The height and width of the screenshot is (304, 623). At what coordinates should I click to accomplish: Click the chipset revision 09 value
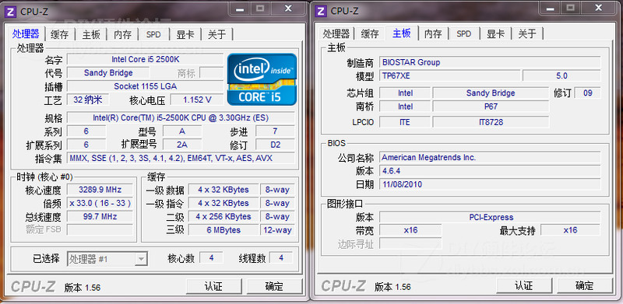(588, 93)
